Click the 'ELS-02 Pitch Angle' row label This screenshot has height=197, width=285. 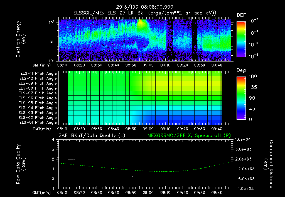38,118
